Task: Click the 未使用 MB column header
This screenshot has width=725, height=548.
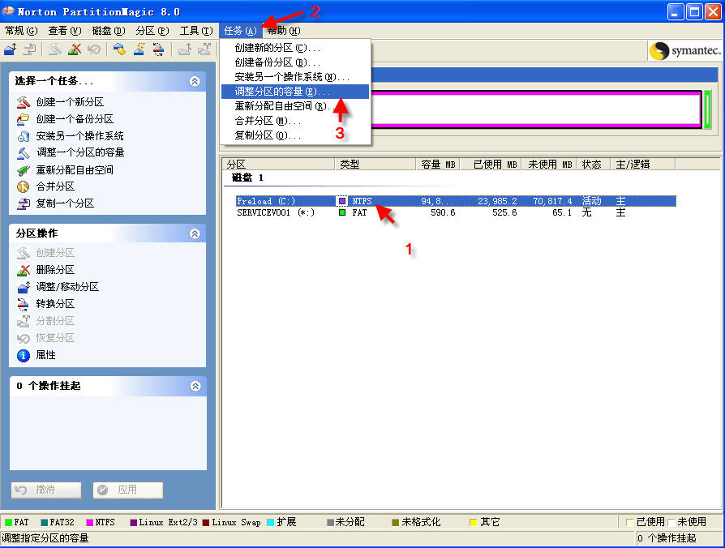Action: (x=549, y=164)
